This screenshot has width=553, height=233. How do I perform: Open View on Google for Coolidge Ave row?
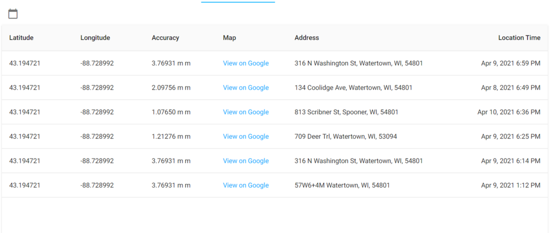[x=246, y=88]
